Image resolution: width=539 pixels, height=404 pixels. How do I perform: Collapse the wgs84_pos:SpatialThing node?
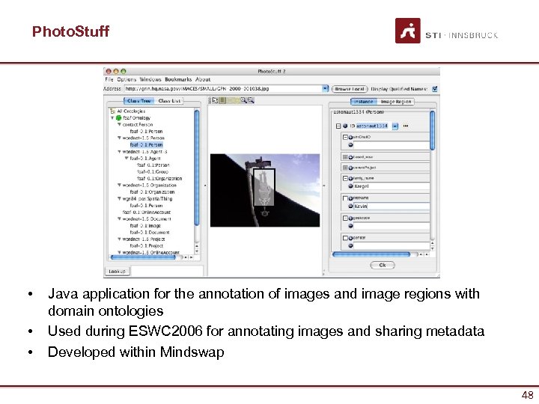(119, 198)
